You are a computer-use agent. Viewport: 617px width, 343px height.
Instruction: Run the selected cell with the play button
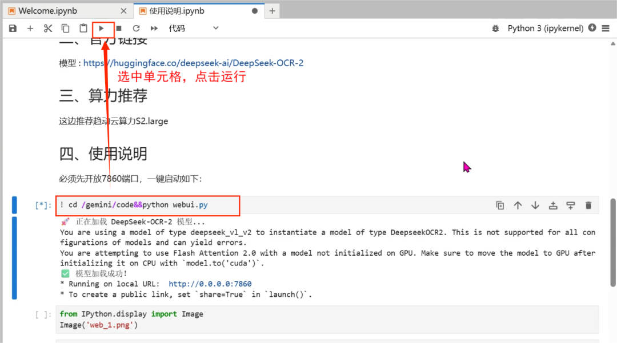coord(101,29)
